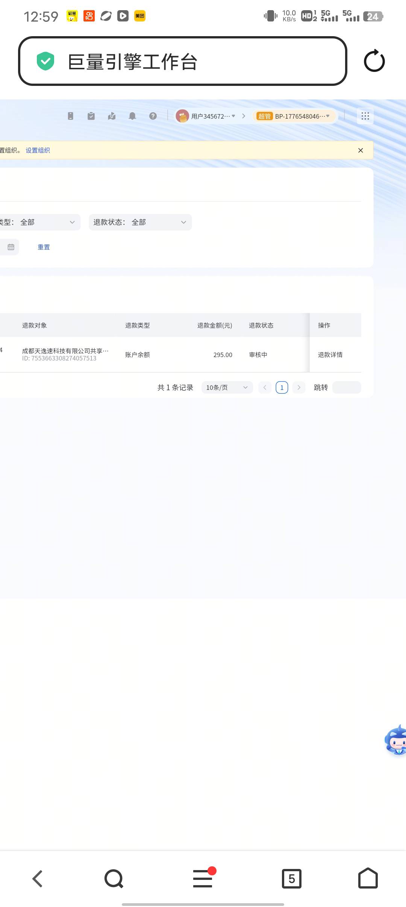
Task: Open the help question mark icon
Action: tap(153, 116)
